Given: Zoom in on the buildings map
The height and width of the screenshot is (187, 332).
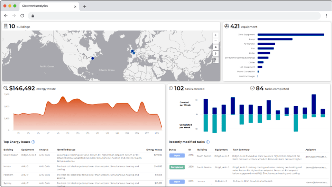Looking at the screenshot, I should [x=215, y=35].
